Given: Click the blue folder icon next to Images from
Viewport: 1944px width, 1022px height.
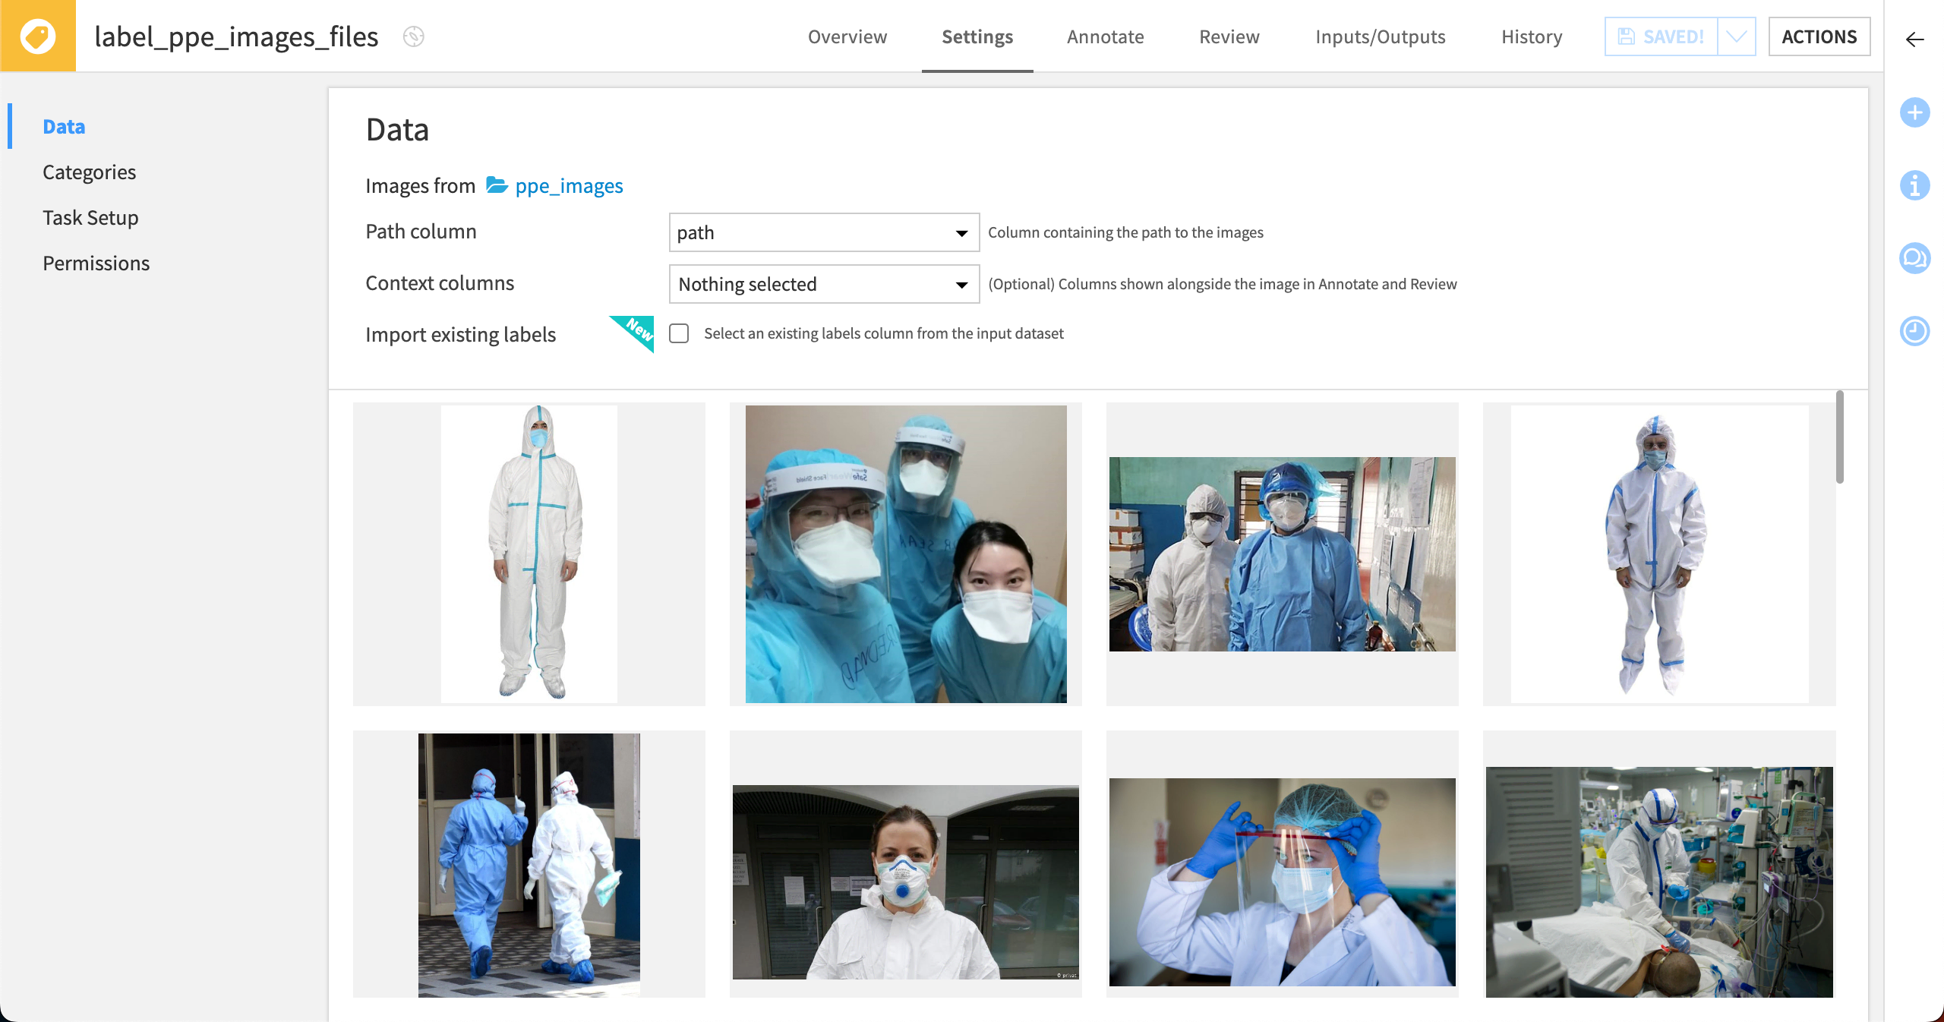Looking at the screenshot, I should (497, 185).
